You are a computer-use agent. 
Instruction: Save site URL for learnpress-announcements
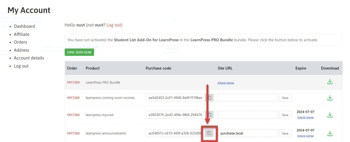[285, 133]
